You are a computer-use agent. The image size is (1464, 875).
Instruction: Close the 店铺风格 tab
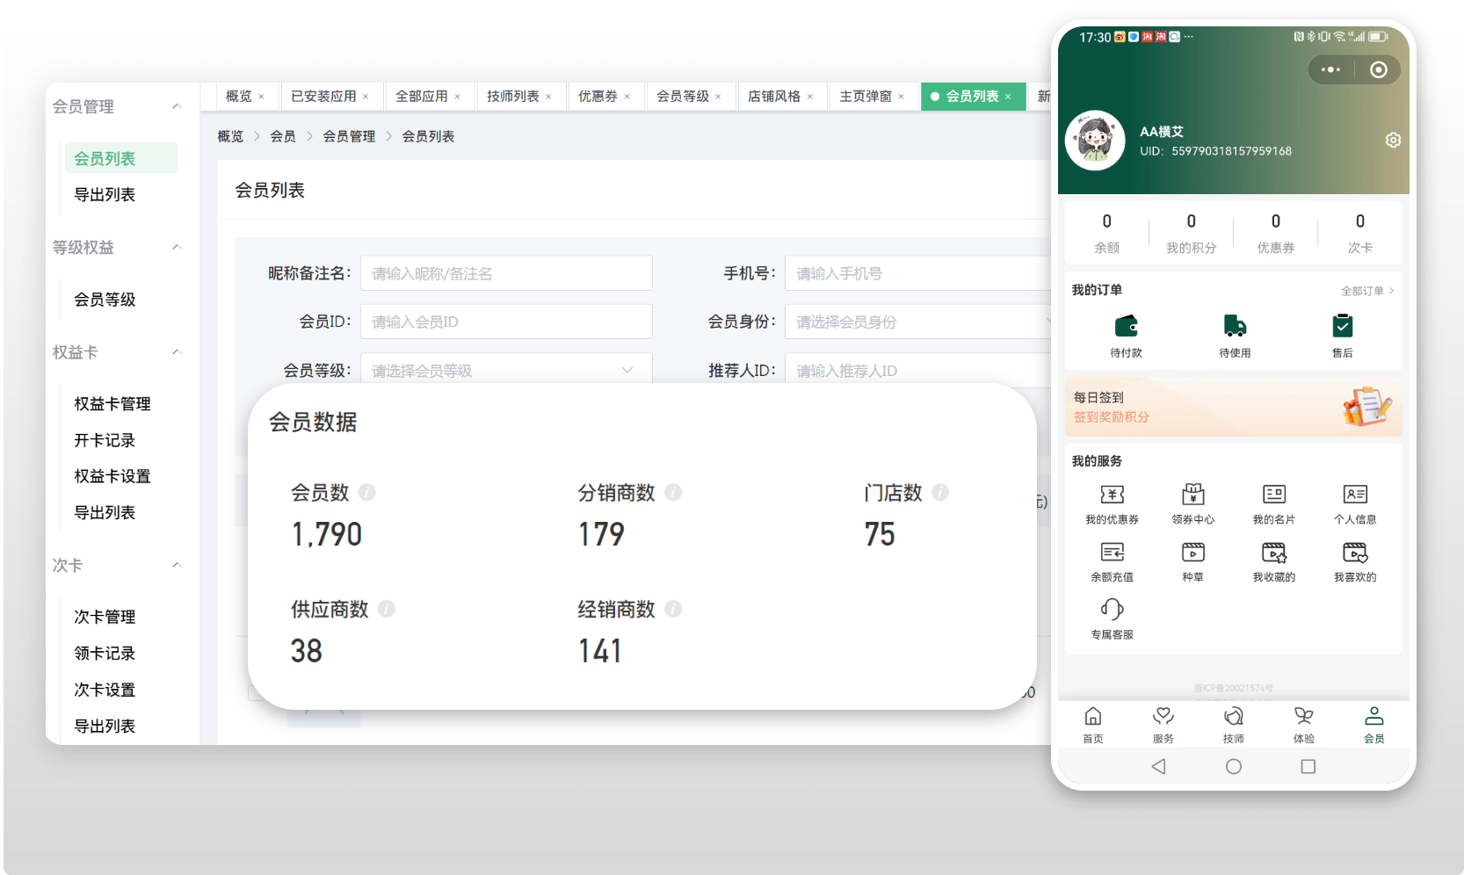pyautogui.click(x=810, y=97)
